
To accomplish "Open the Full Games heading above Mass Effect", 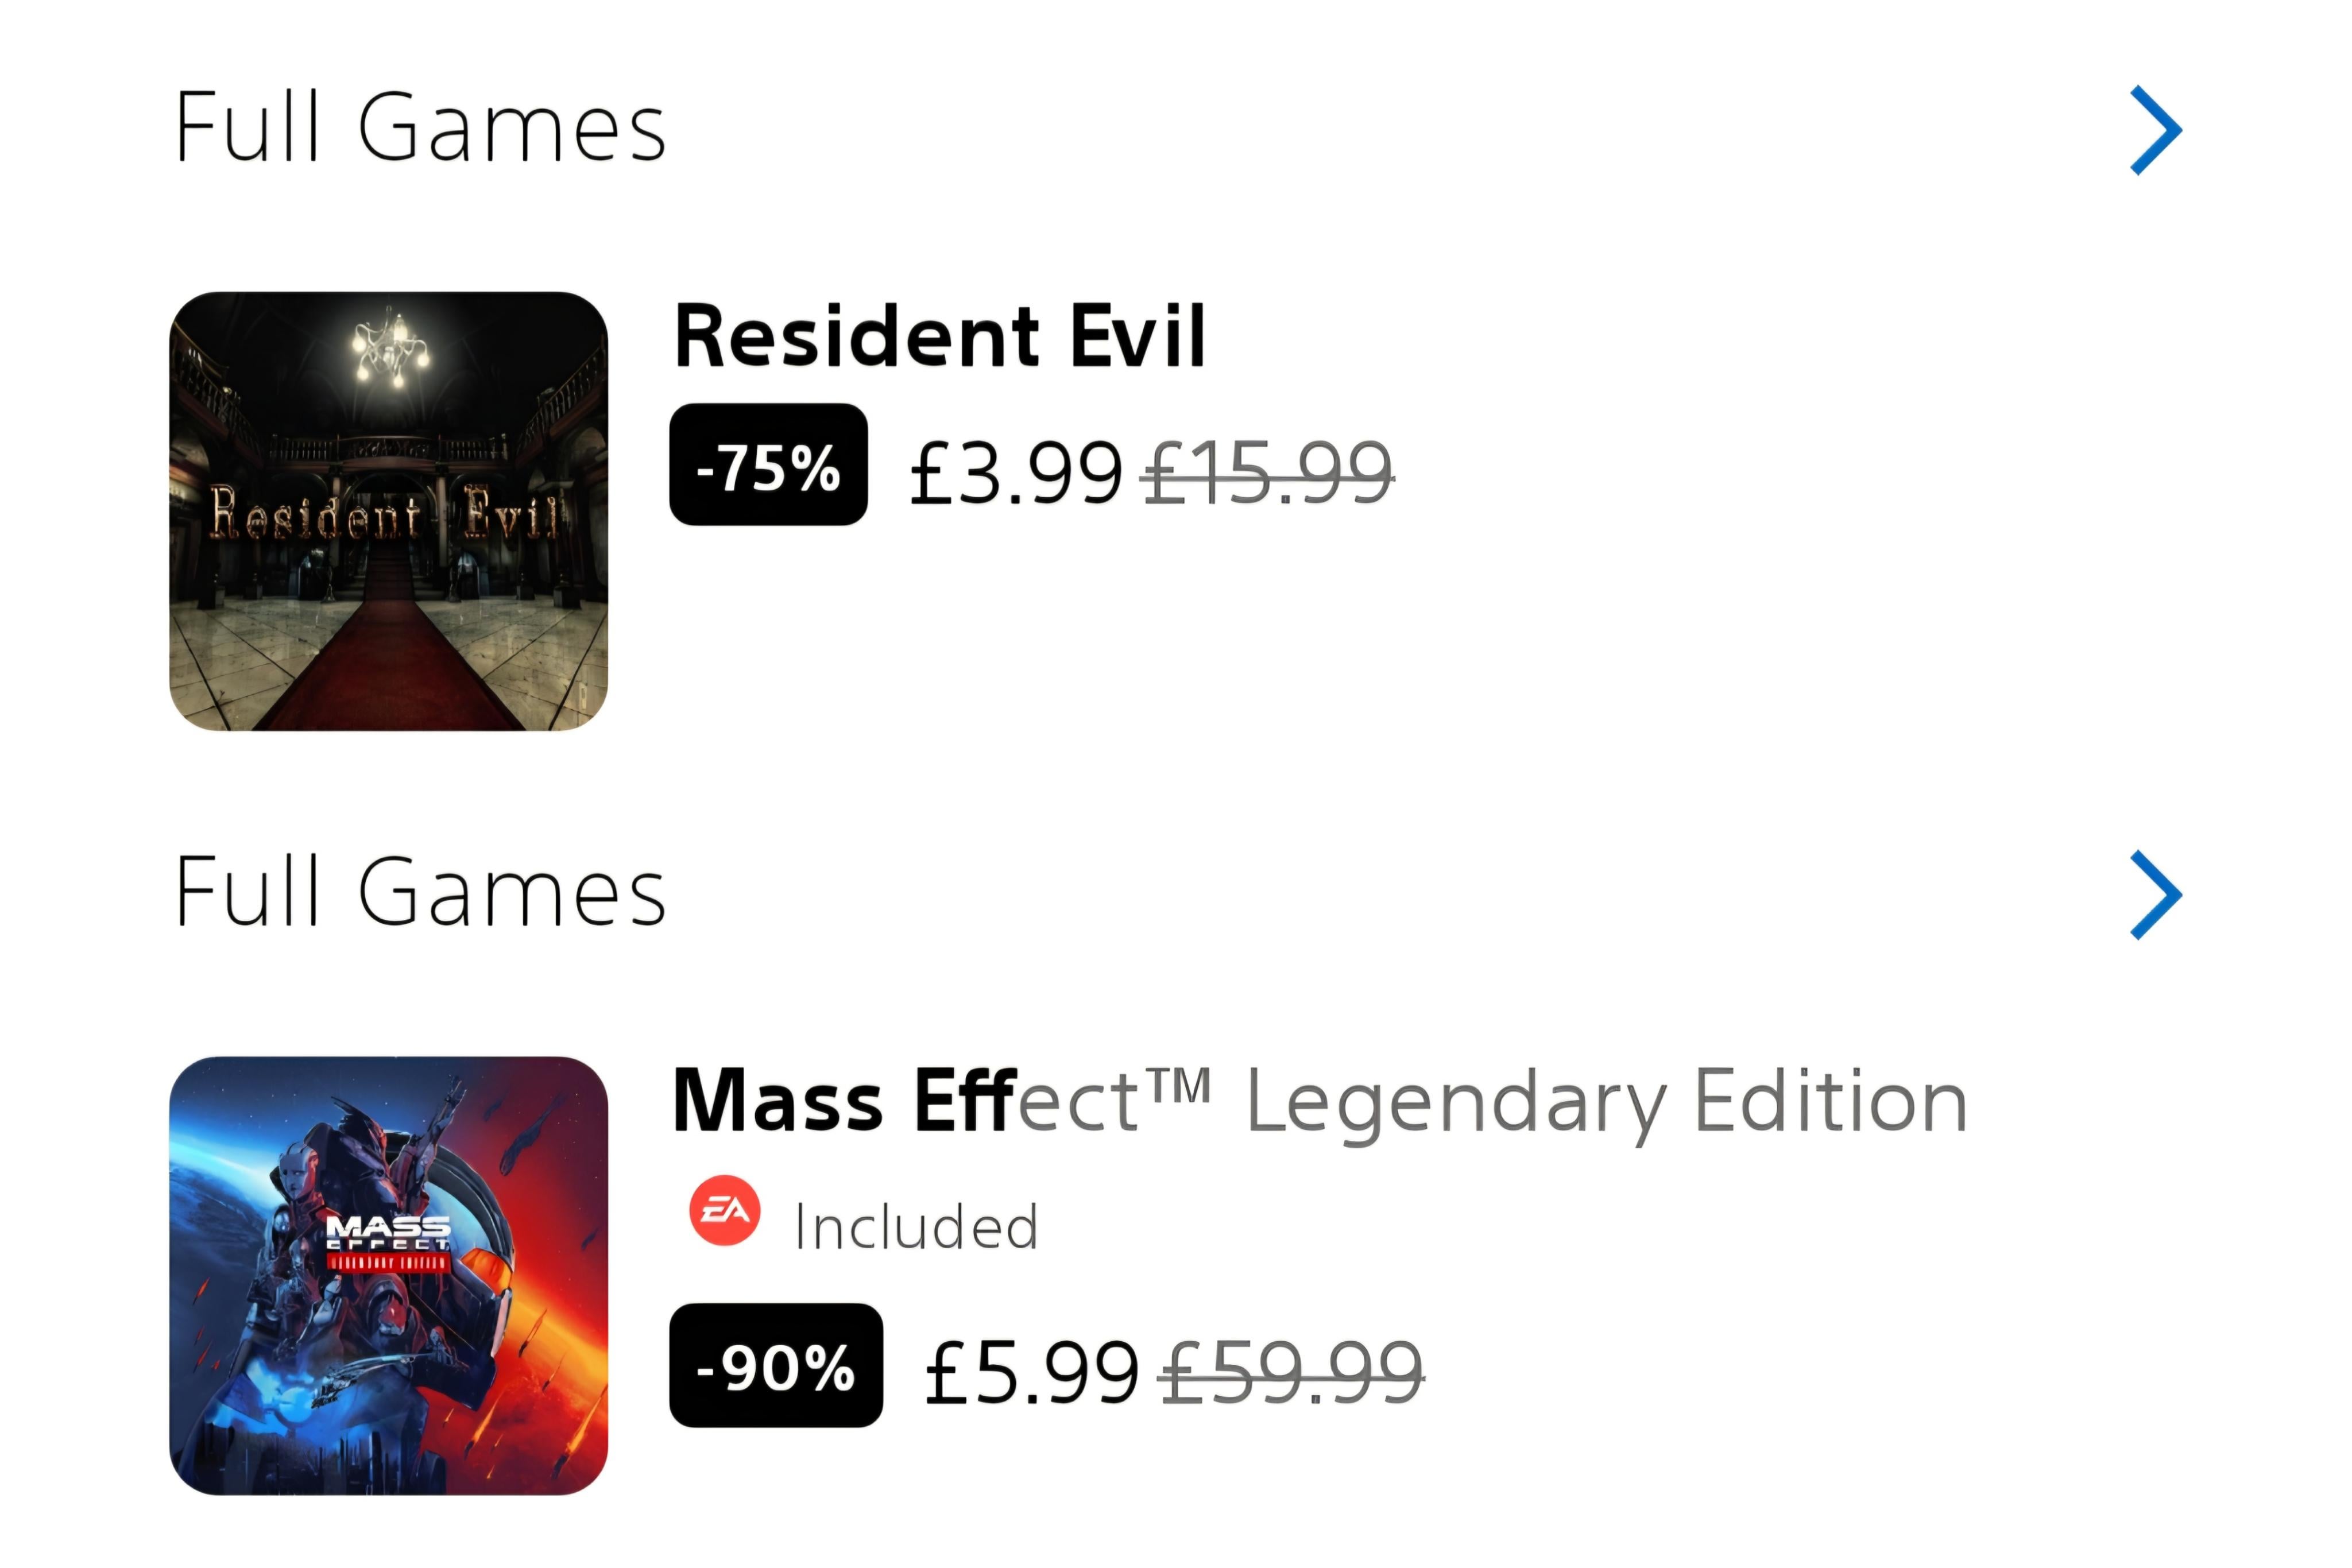I will click(x=420, y=892).
